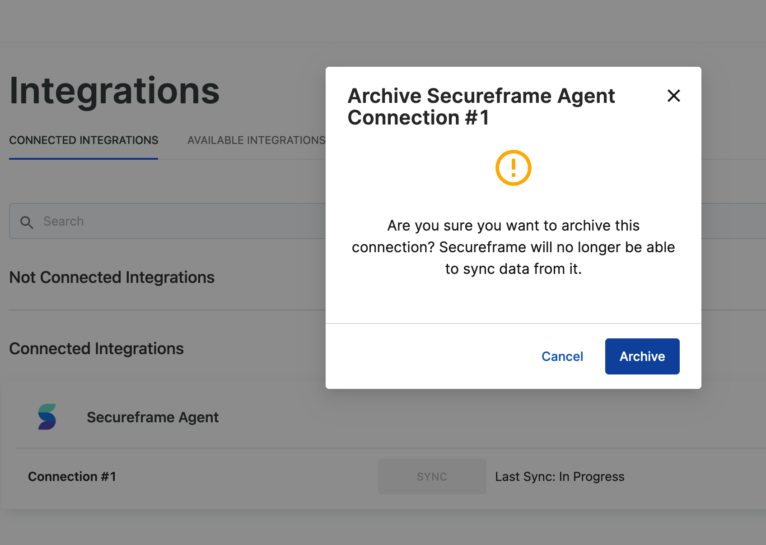Click the dialog title 'Archive Secureframe Agent Connection #1'

(x=481, y=106)
